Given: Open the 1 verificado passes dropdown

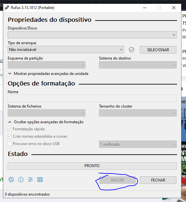Looking at the screenshot, I should coord(138,144).
